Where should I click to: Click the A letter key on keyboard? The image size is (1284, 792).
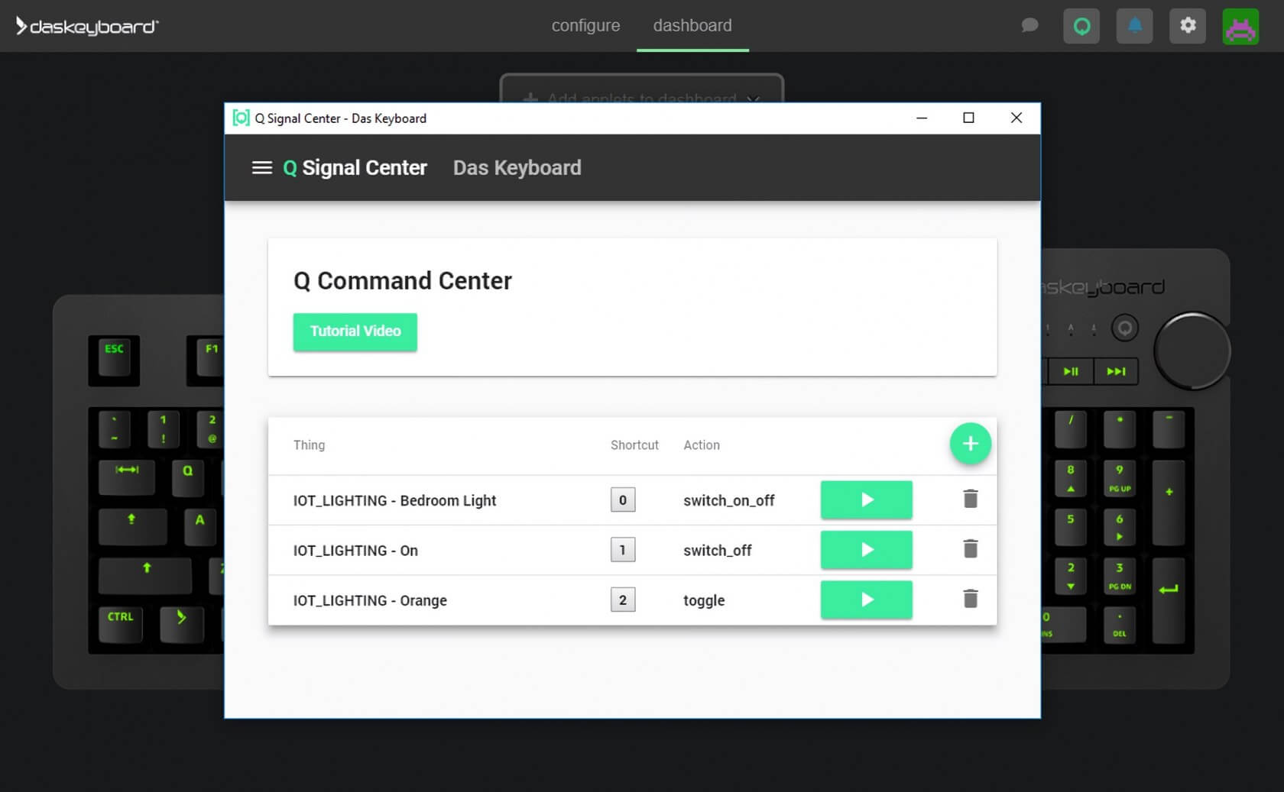pos(200,528)
